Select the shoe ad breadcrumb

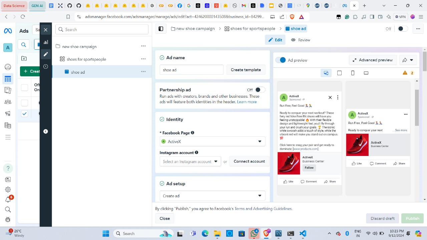(296, 29)
